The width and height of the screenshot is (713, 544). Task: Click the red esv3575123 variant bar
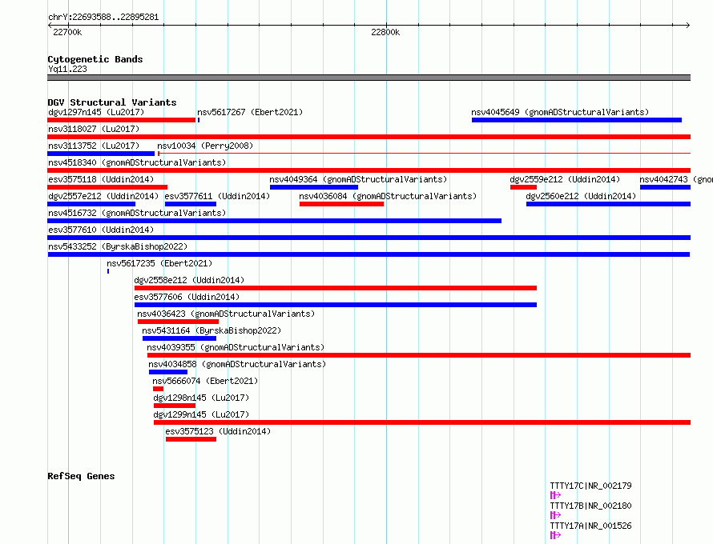click(x=191, y=439)
